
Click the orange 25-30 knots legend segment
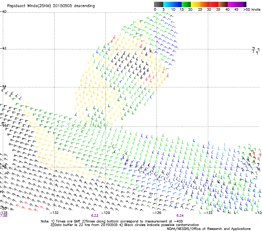[205, 4]
